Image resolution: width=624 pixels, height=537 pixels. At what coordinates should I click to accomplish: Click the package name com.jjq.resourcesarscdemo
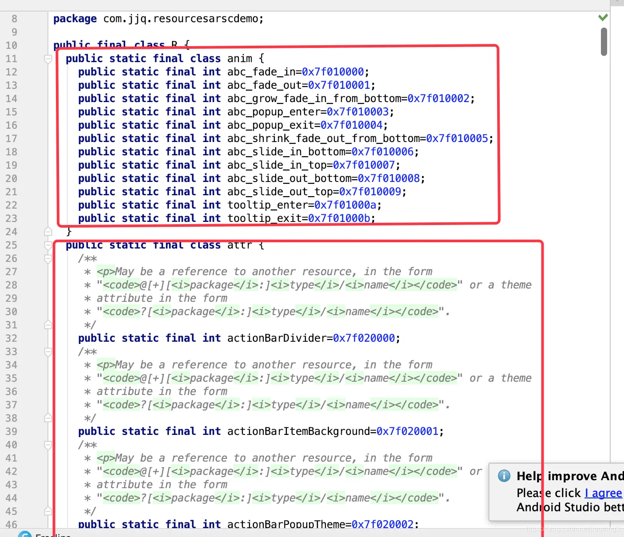click(181, 19)
